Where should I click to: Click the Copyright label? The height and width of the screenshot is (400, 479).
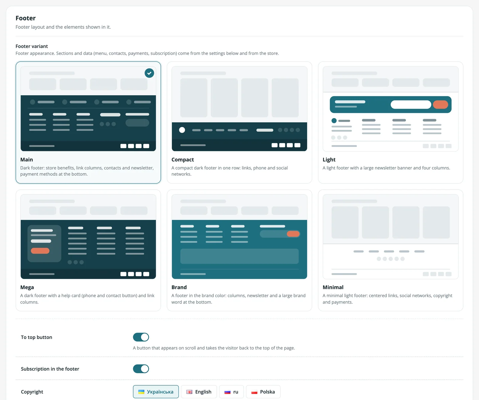32,392
